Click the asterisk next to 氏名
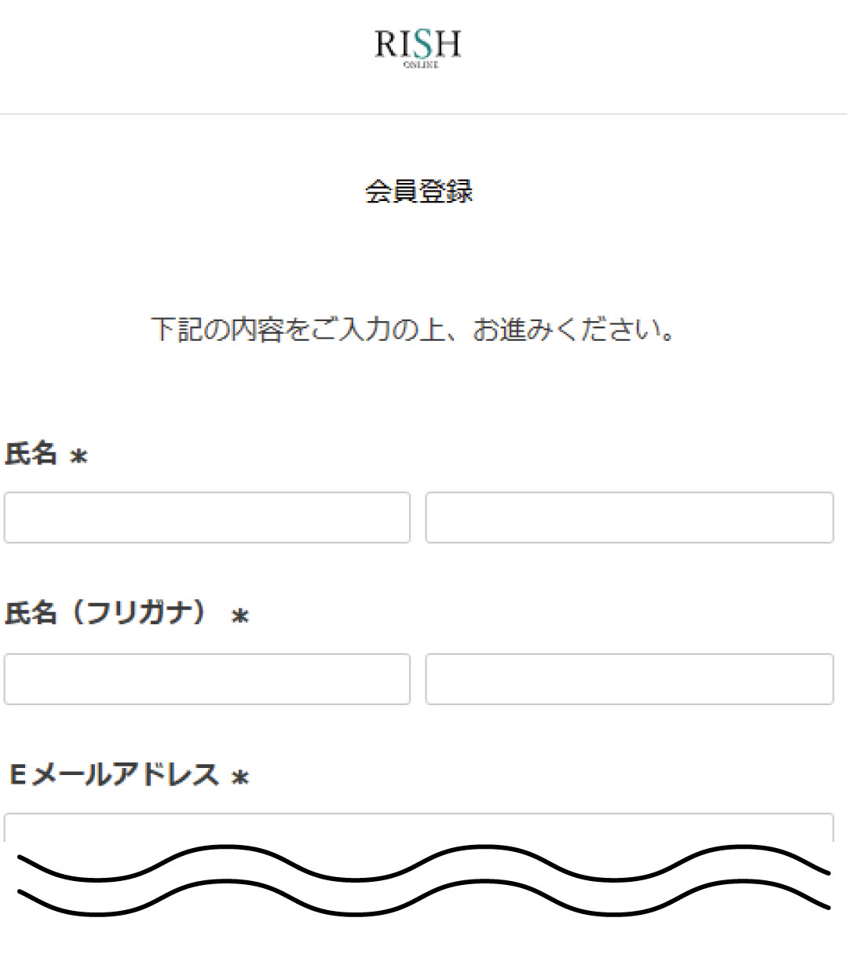 77,457
